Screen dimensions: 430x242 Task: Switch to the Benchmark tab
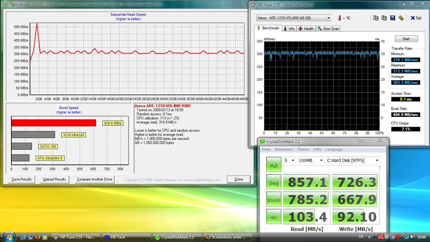(268, 28)
